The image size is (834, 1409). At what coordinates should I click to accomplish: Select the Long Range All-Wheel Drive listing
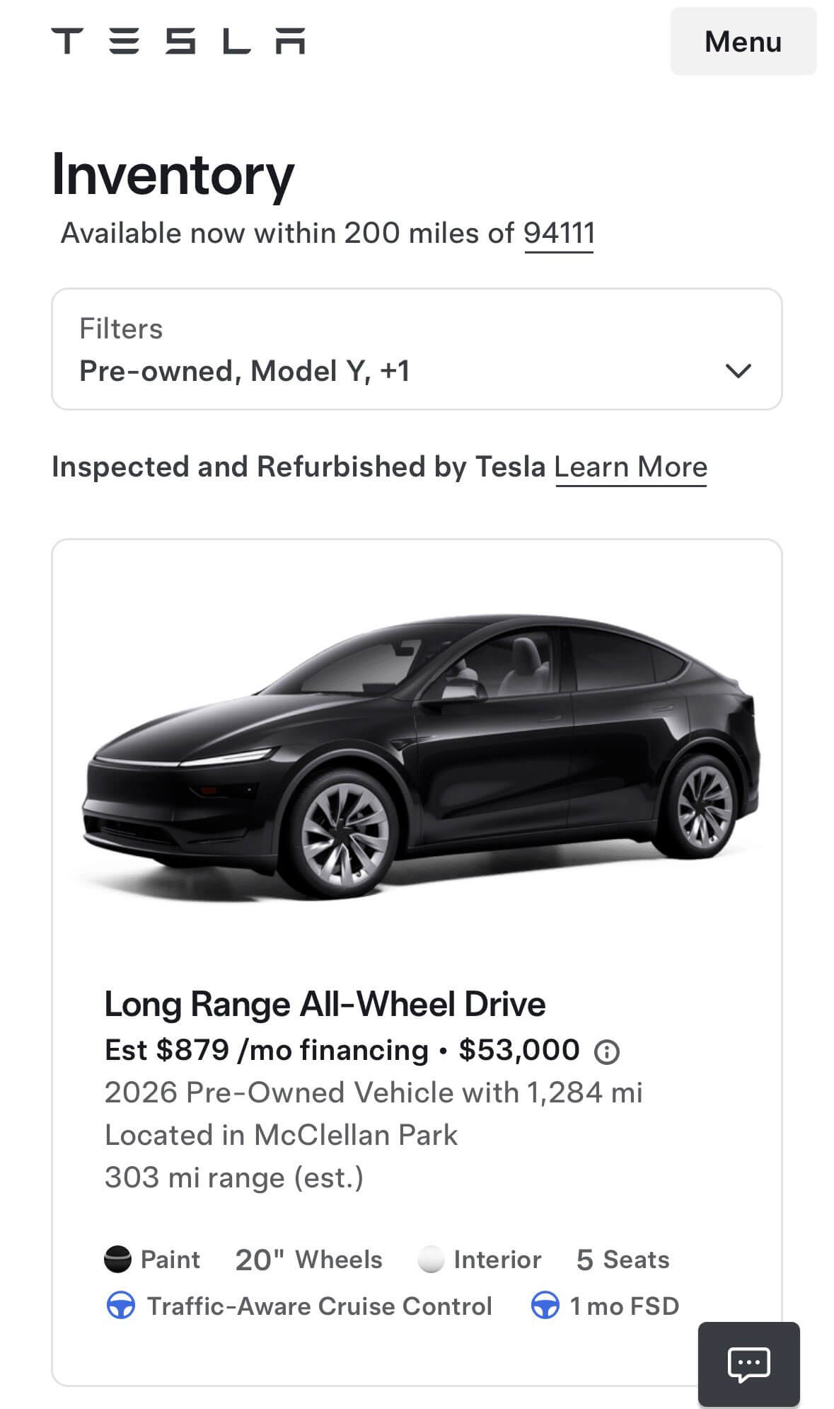(325, 1003)
